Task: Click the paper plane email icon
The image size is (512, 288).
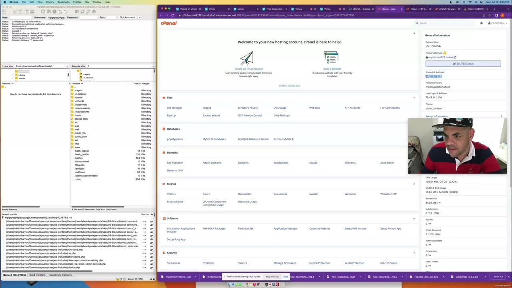Action: [247, 58]
